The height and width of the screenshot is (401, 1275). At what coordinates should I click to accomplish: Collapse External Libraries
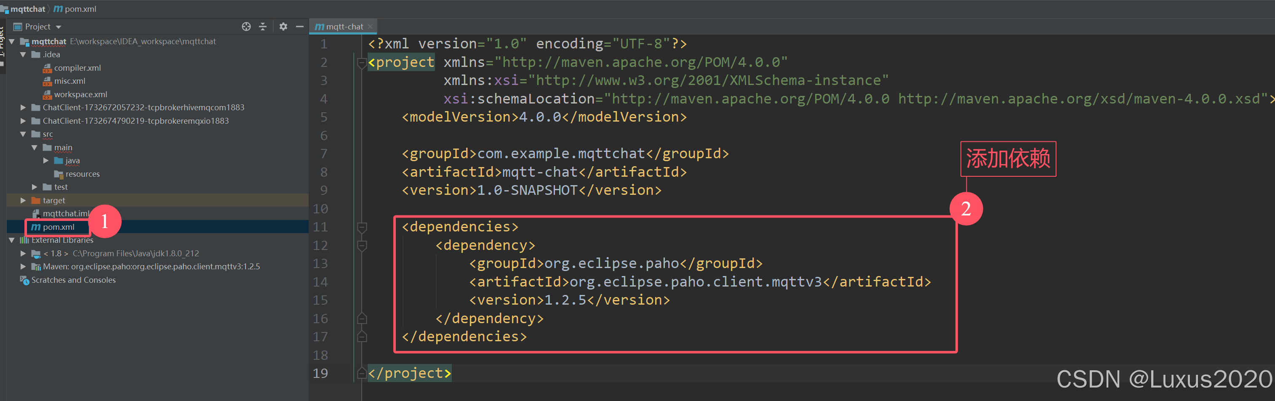pos(11,240)
